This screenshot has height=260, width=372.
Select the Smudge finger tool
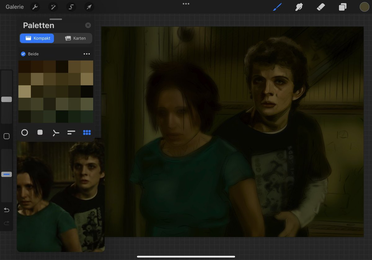tap(299, 7)
